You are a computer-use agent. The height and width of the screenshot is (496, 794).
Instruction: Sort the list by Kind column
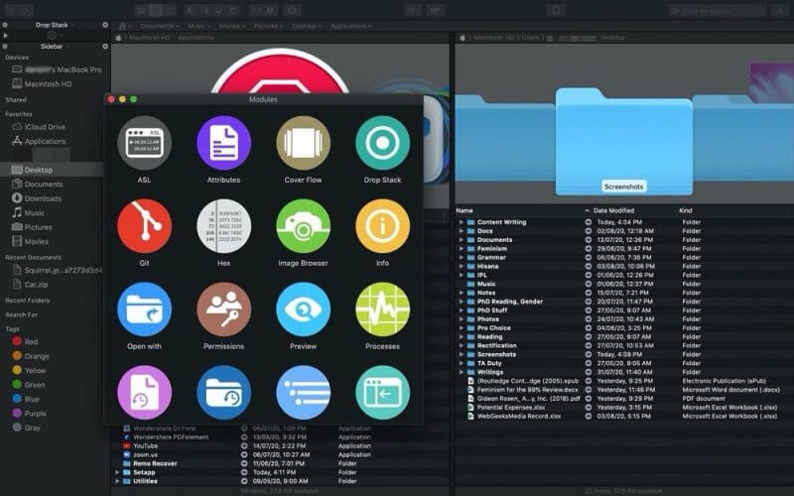point(686,210)
